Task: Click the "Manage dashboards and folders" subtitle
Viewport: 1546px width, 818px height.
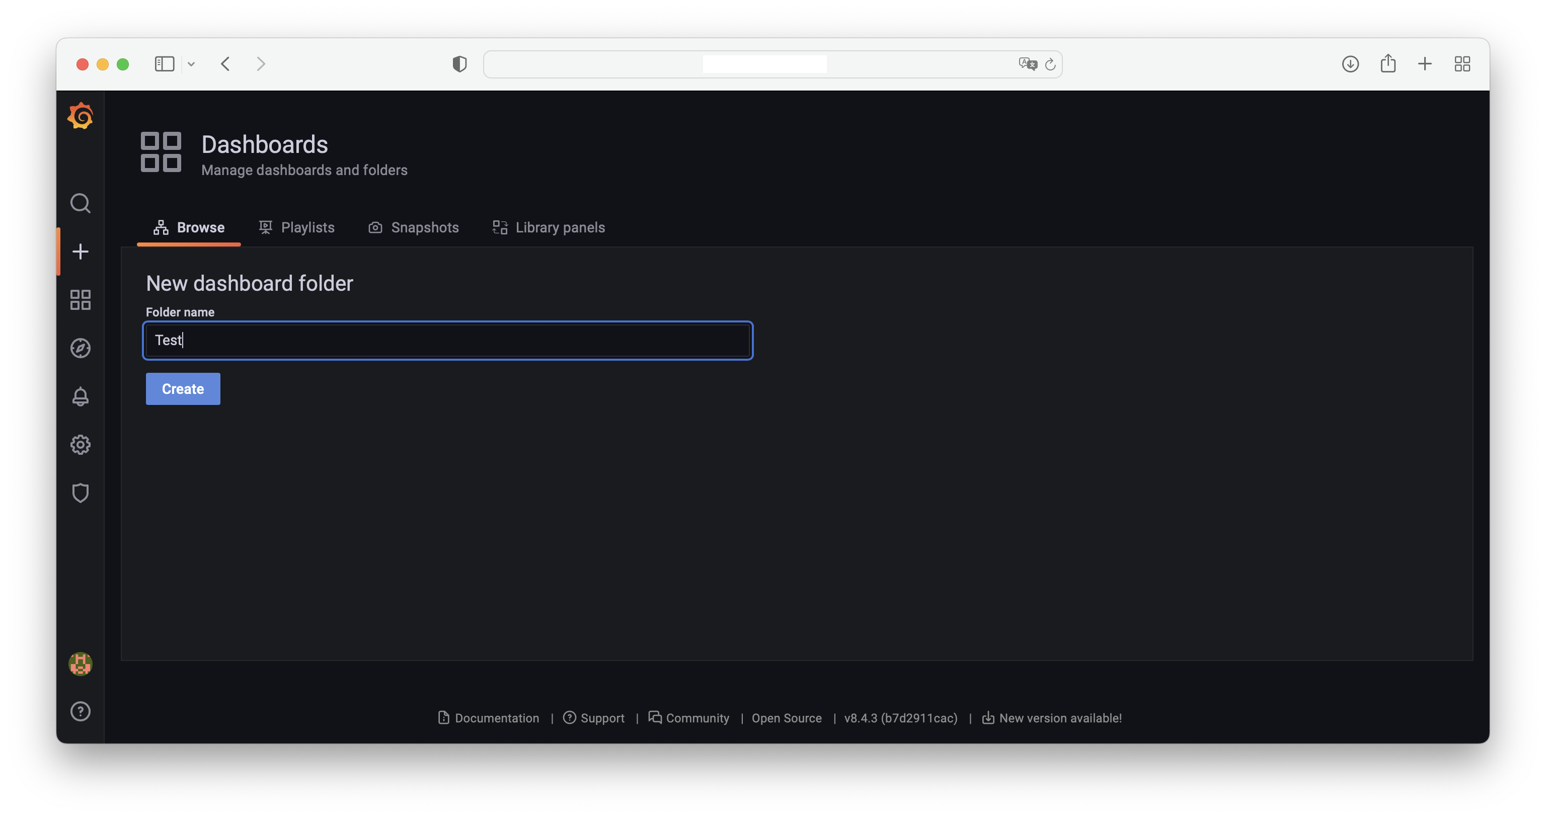Action: point(304,170)
